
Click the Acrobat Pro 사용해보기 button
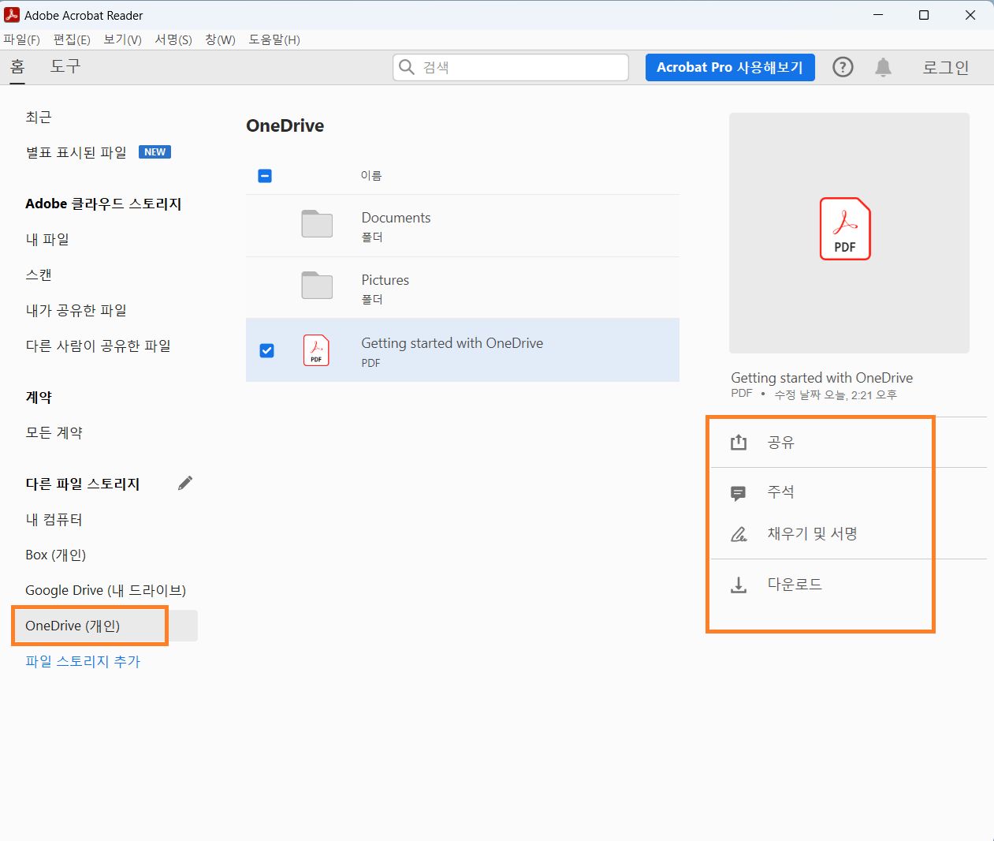click(730, 67)
